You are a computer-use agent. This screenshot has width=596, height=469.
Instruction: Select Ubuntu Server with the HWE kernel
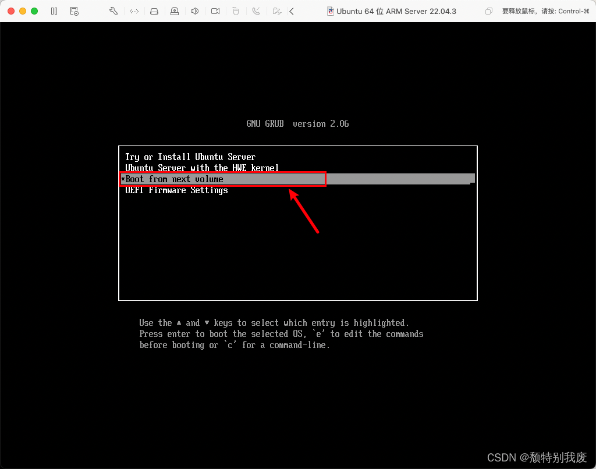tap(202, 168)
